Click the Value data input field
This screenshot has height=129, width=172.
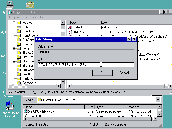click(86, 65)
